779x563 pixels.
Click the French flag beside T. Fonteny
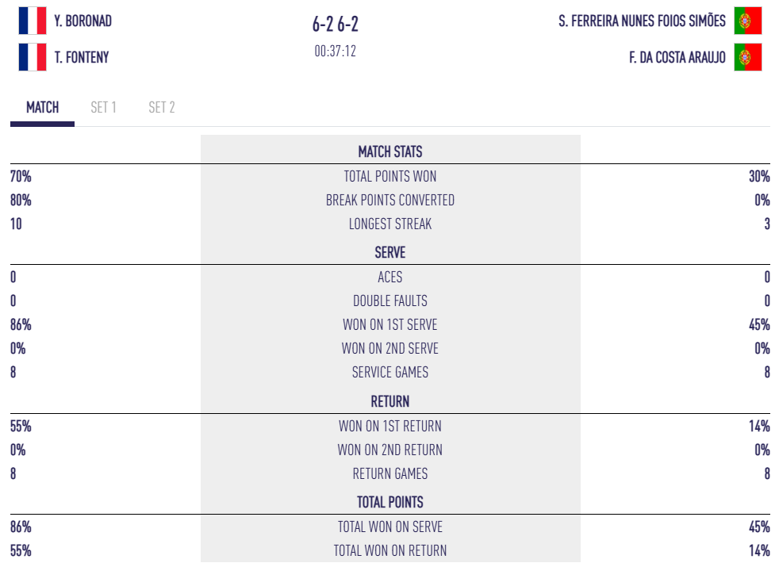coord(33,57)
